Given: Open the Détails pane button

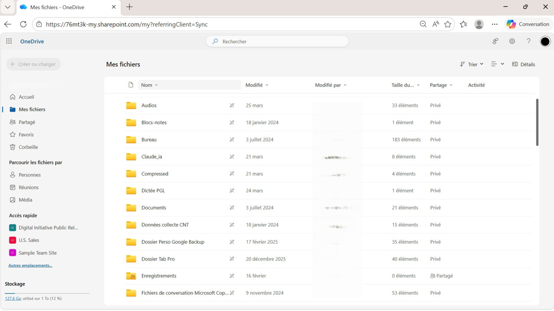Looking at the screenshot, I should click(523, 64).
